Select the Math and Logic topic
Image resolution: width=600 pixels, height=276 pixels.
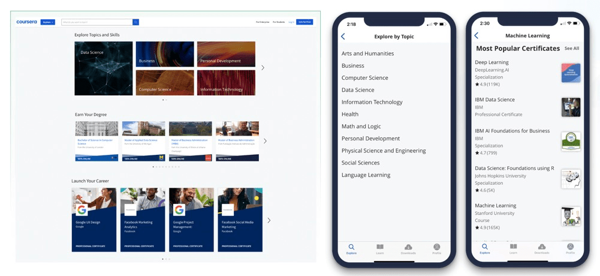(361, 127)
